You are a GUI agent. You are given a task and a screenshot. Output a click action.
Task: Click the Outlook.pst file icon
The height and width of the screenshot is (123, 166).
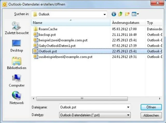(36, 51)
